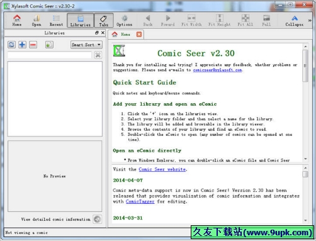Viewport: 316px width, 241px height.
Task: Click "Add your library and open an eComic" heading
Action: (165, 104)
